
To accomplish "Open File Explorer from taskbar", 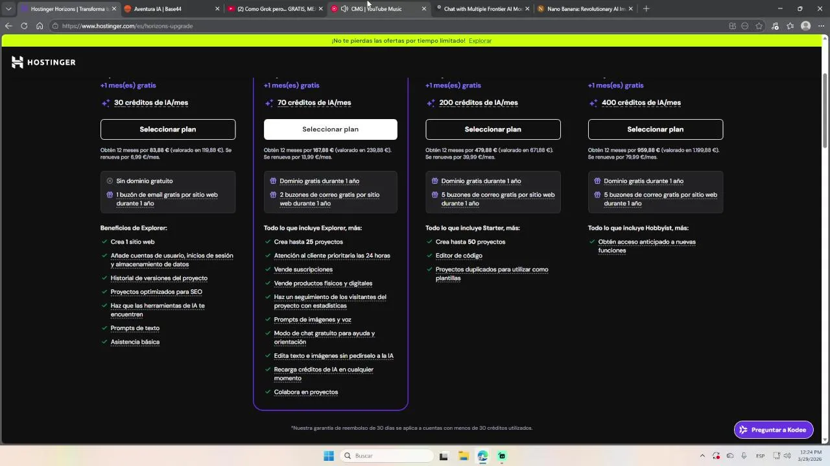I will (464, 456).
